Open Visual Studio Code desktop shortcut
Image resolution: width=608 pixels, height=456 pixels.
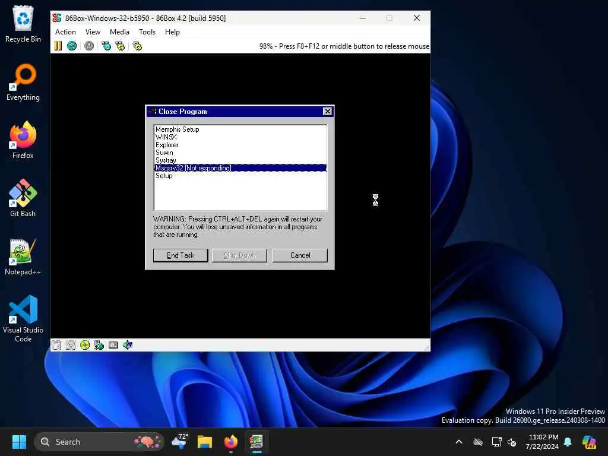pos(23,319)
